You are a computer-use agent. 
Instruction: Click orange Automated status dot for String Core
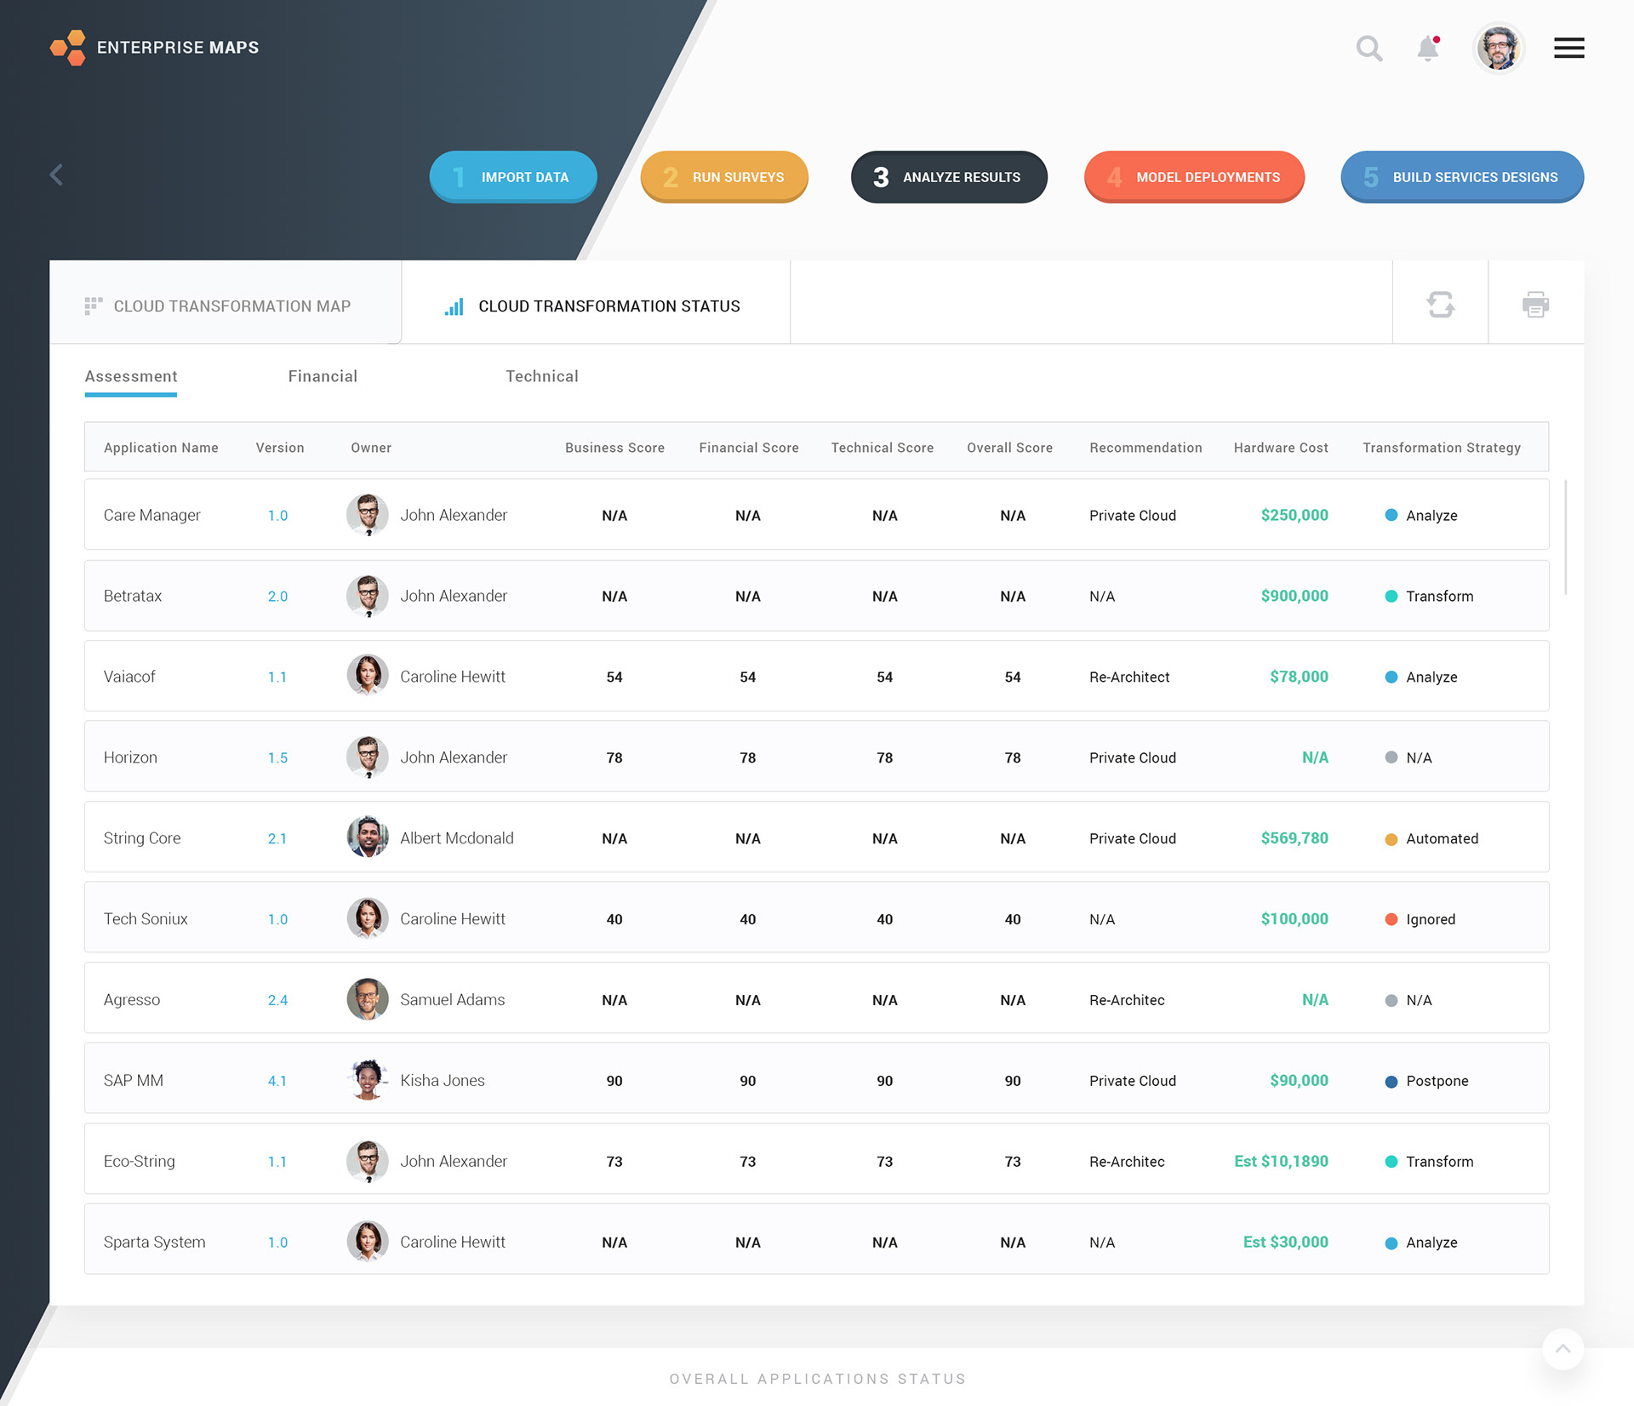click(x=1391, y=839)
